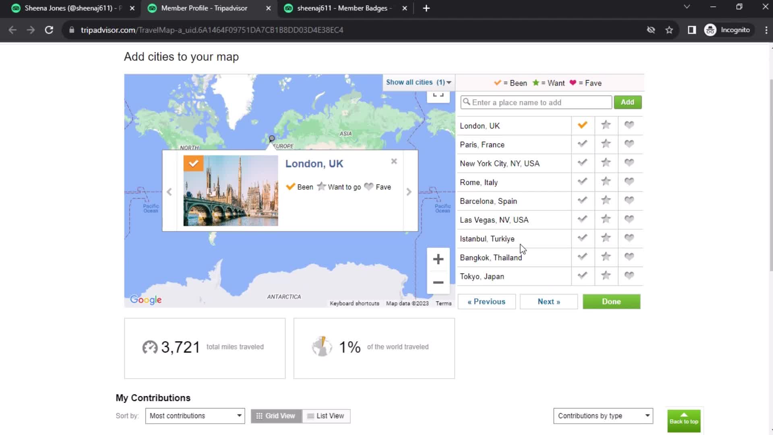Mark Las Vegas, NV as Been
This screenshot has height=435, width=773.
pyautogui.click(x=582, y=219)
